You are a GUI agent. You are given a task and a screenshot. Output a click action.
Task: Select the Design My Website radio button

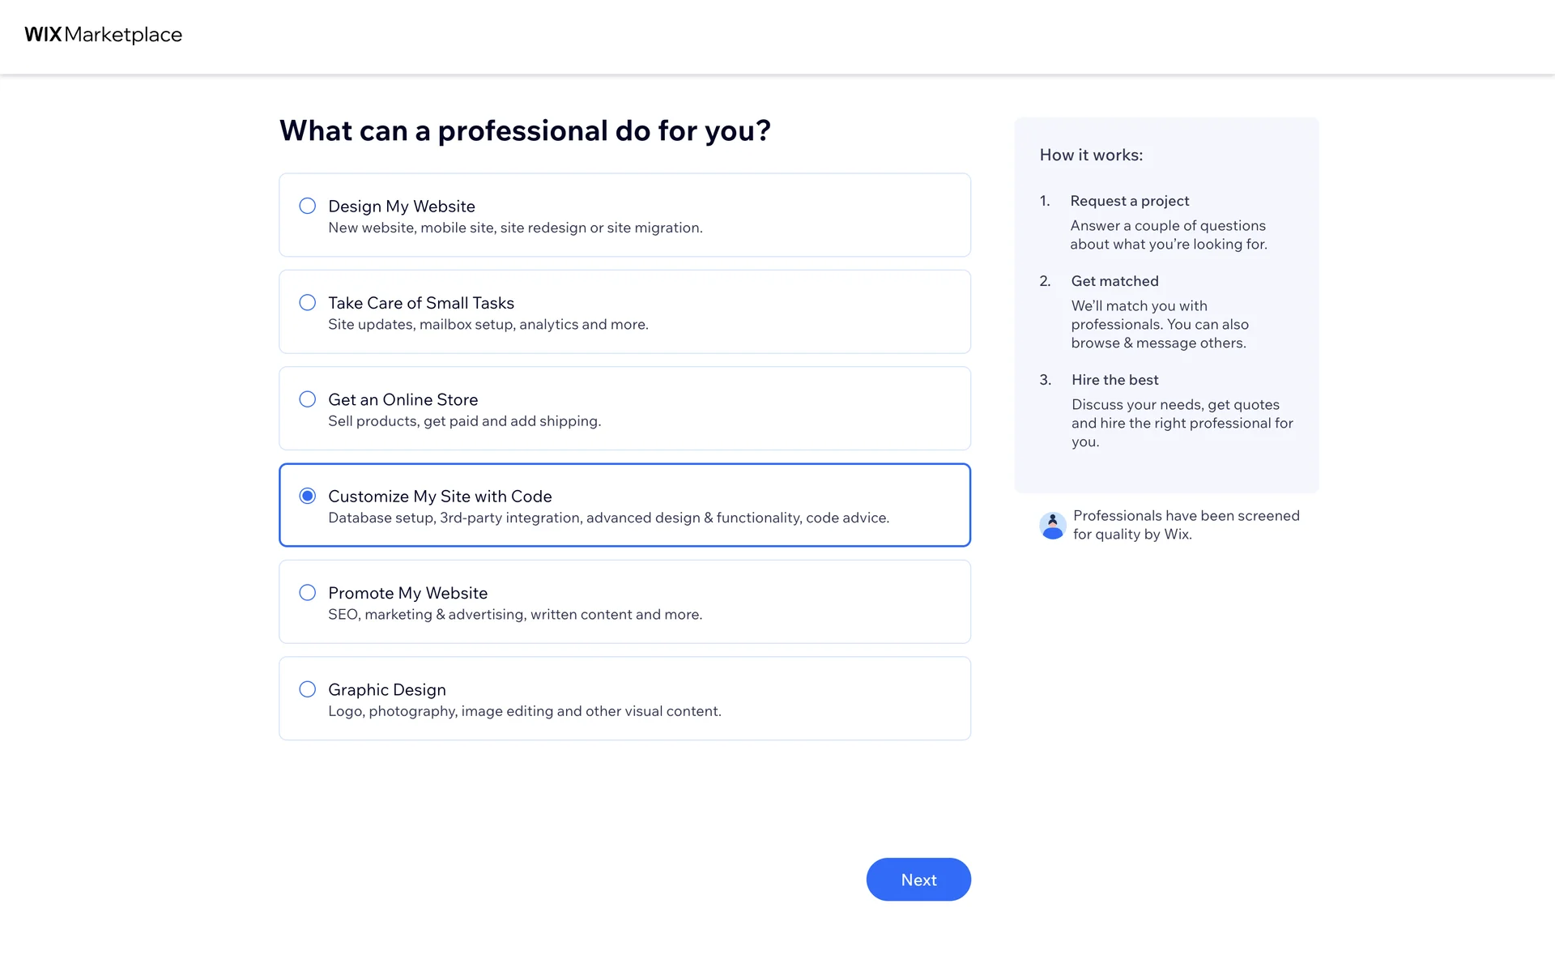click(x=308, y=207)
